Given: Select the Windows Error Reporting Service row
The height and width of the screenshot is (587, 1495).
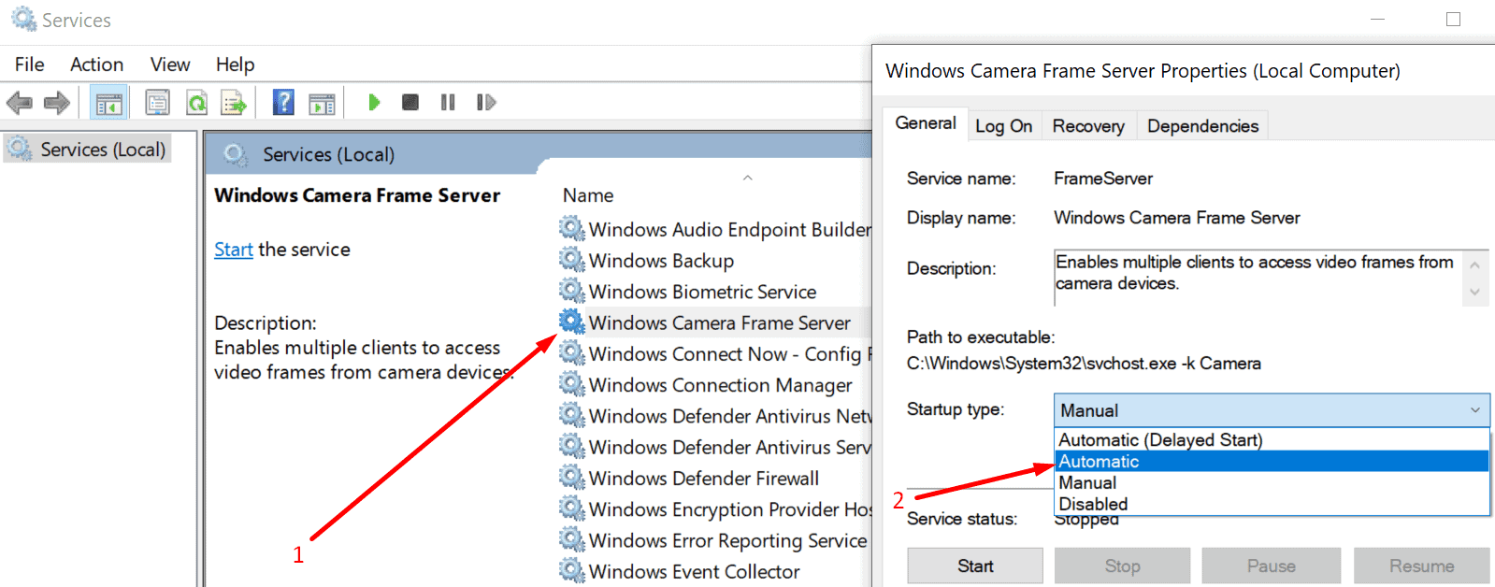Looking at the screenshot, I should 714,540.
